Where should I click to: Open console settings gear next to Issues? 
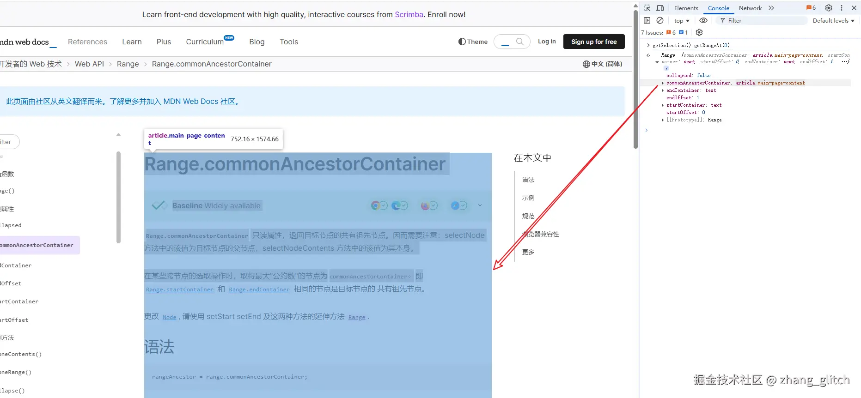[699, 32]
